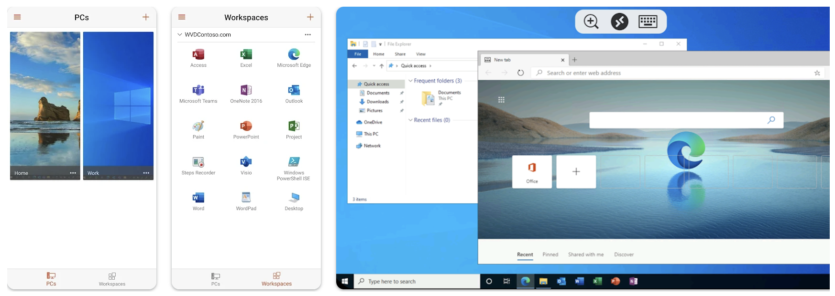Screen dimensions: 835x296
Task: Show the on-screen keyboard
Action: click(648, 21)
